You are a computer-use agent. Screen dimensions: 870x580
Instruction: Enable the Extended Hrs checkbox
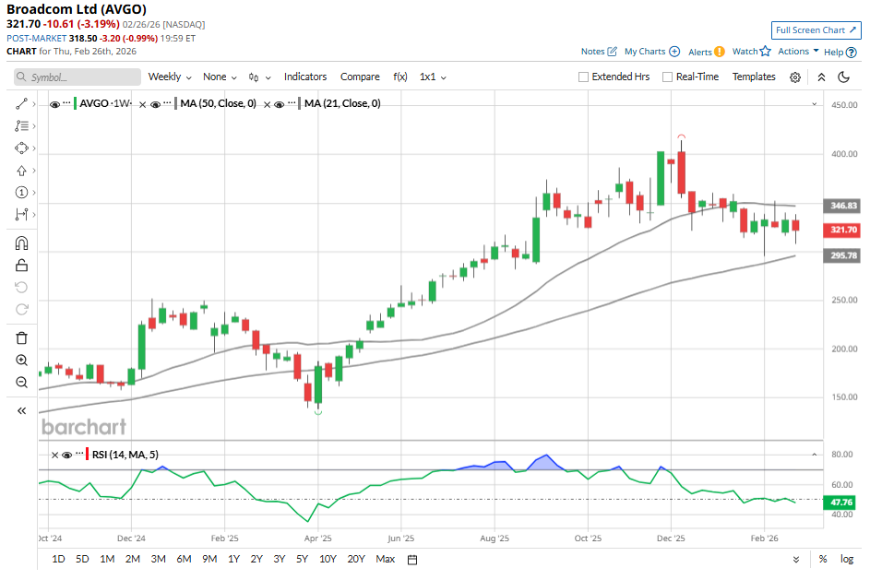point(583,77)
